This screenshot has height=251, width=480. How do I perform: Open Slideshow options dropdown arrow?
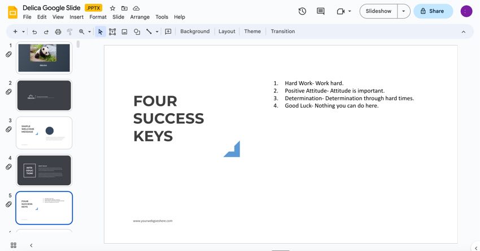(403, 11)
